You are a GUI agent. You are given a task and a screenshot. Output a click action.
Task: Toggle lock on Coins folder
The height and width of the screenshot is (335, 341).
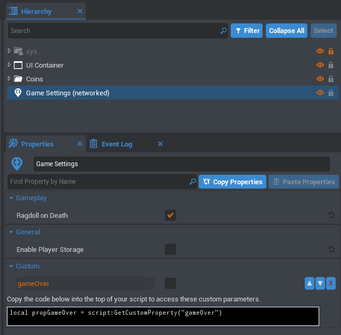click(331, 79)
